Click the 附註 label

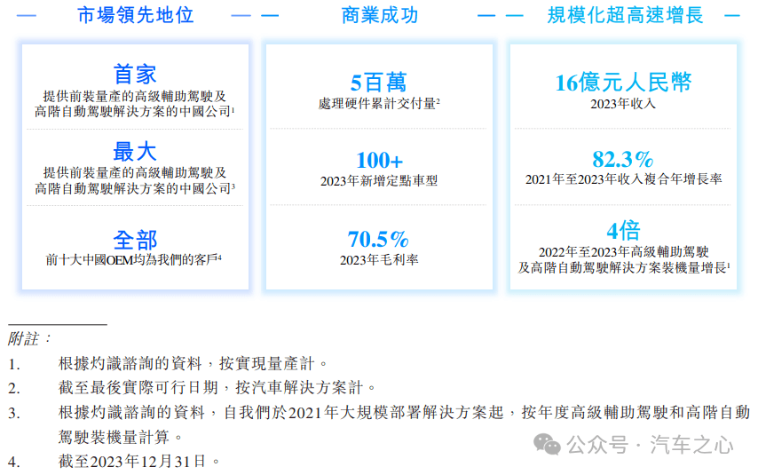coord(29,338)
